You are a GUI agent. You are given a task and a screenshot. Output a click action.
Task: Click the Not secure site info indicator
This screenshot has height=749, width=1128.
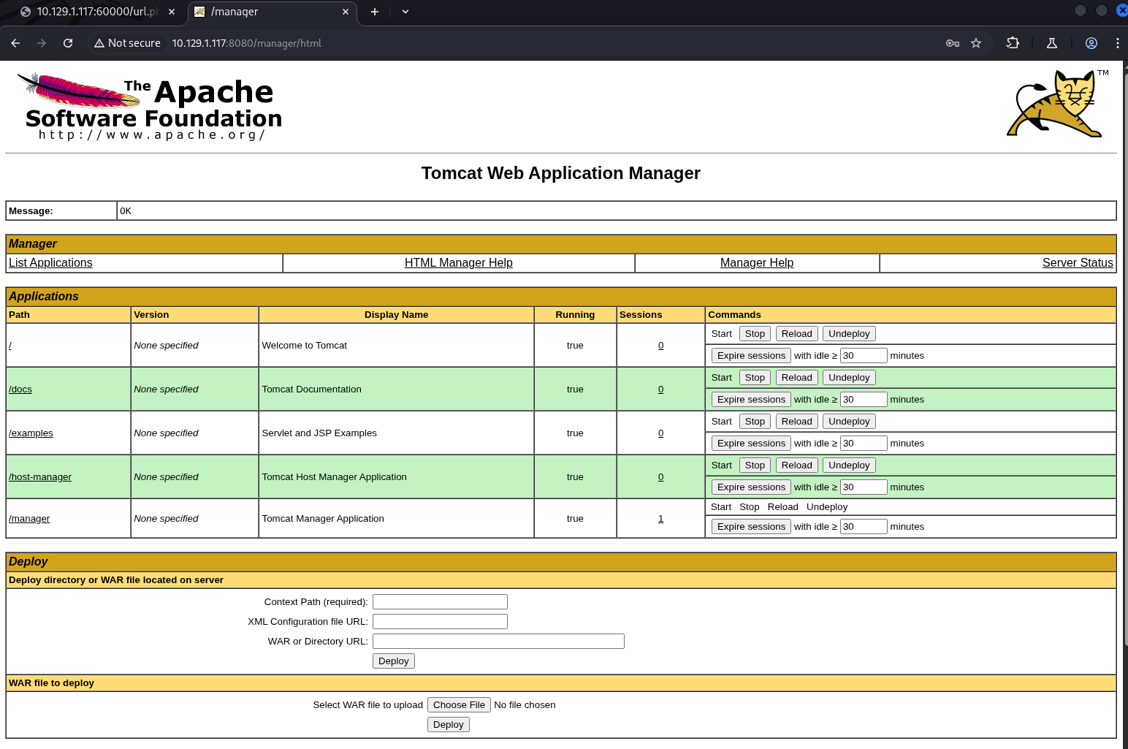coord(127,43)
